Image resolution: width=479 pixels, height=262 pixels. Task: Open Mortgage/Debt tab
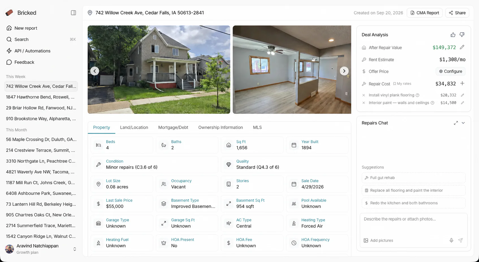pos(173,127)
